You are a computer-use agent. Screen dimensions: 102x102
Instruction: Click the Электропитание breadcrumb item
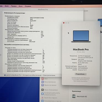(49, 75)
